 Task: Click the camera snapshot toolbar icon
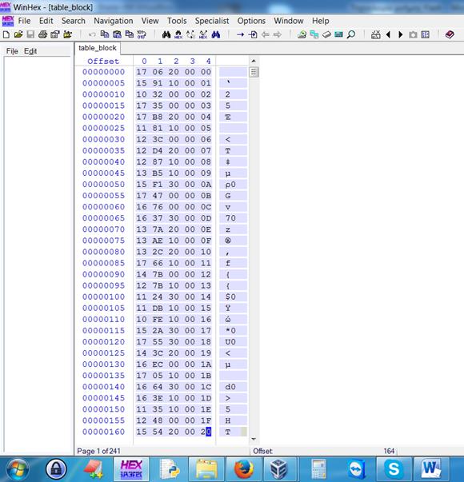[413, 34]
